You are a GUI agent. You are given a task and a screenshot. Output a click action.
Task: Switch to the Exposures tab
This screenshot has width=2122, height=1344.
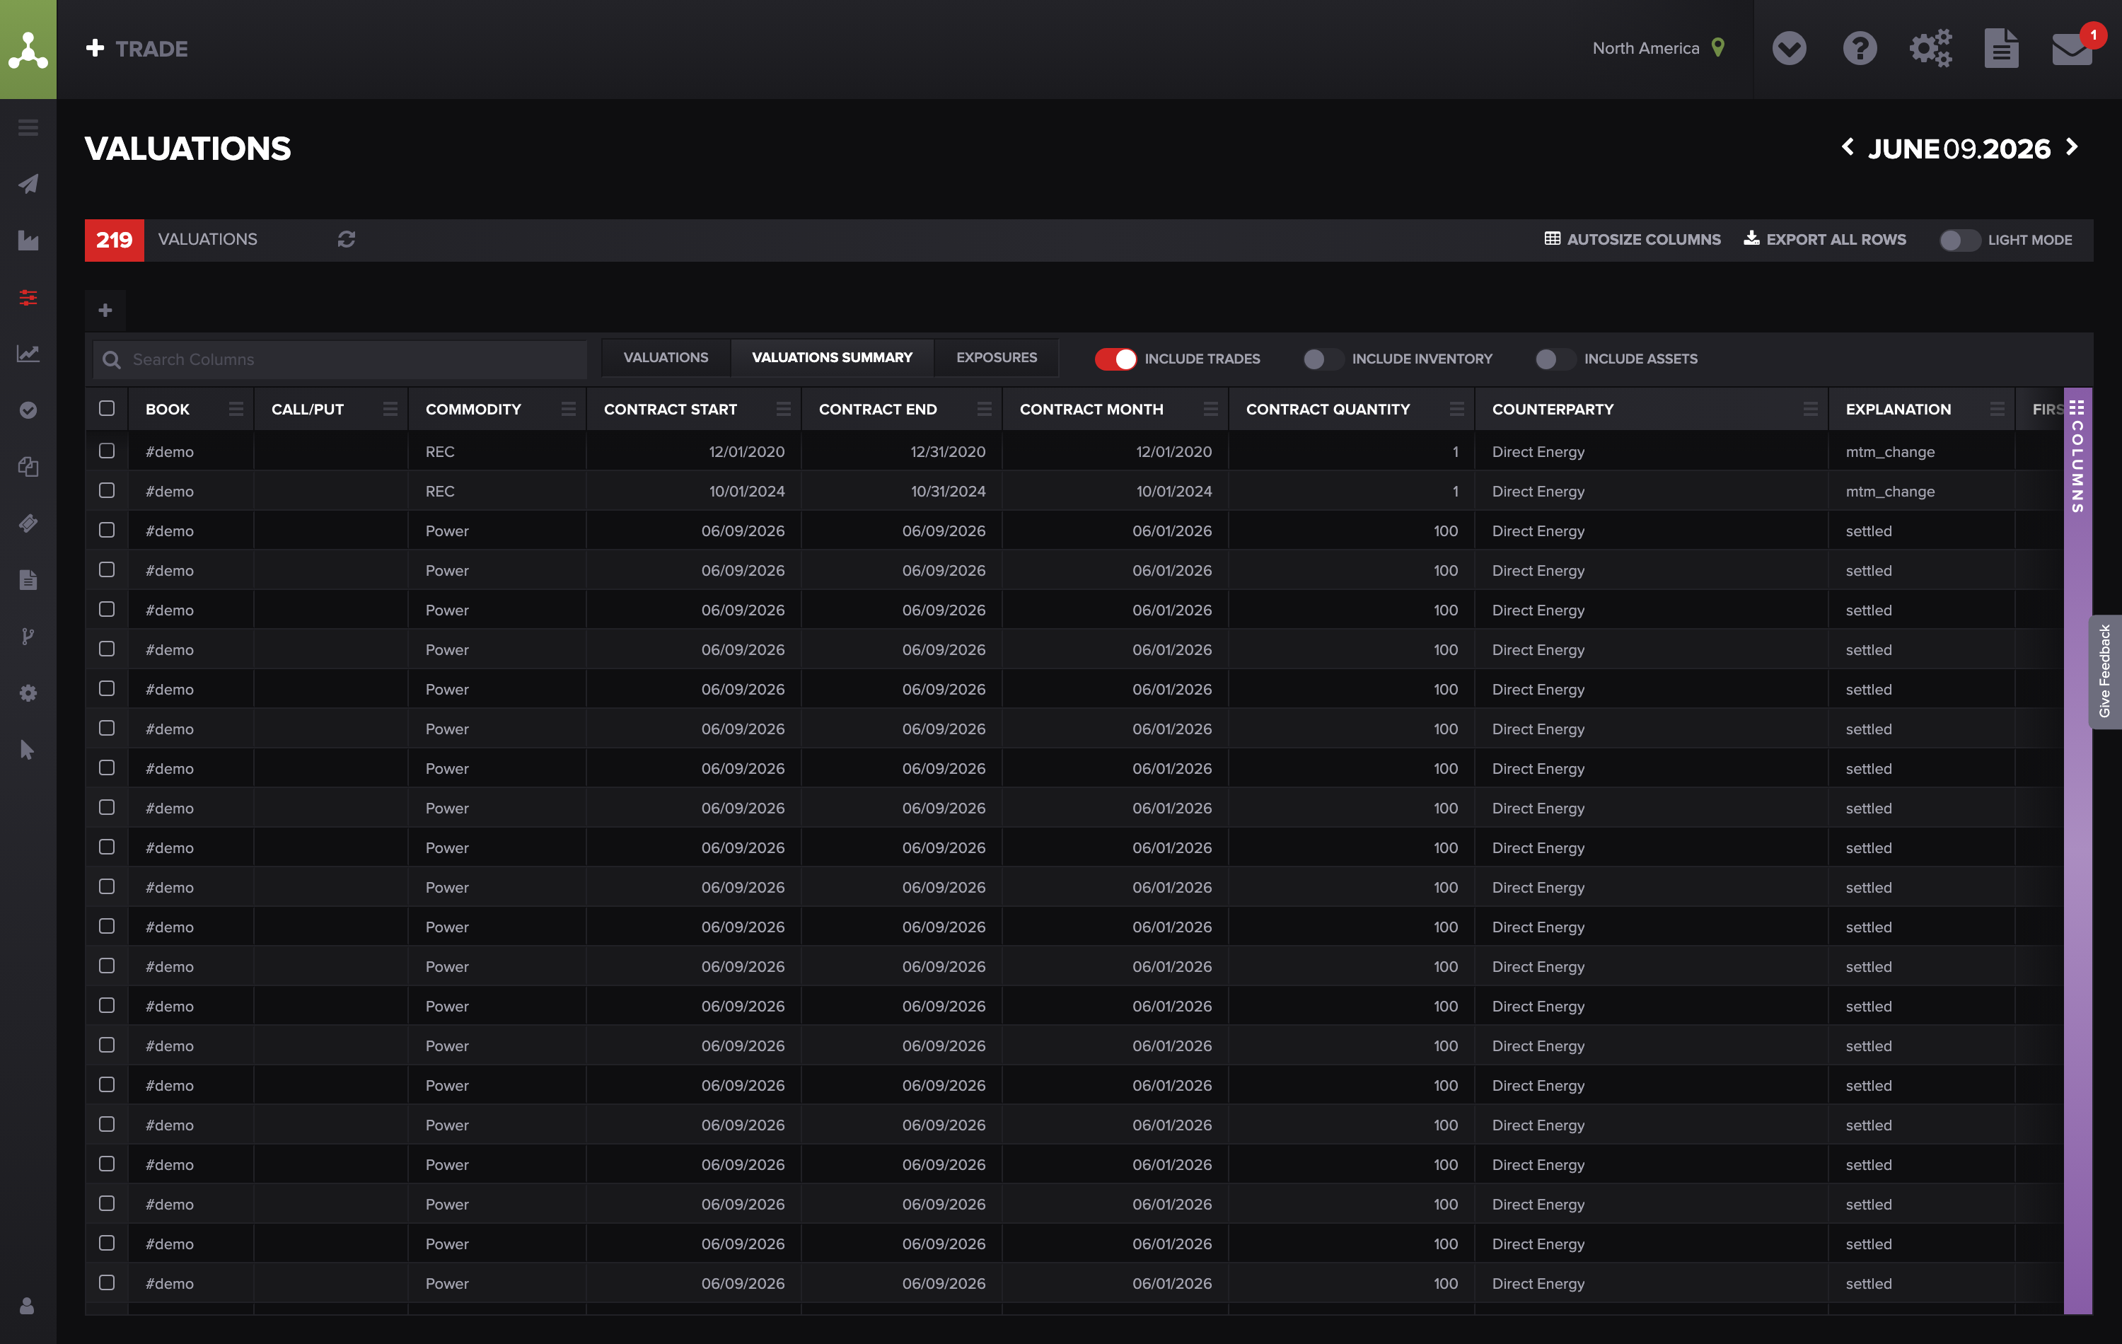997,358
